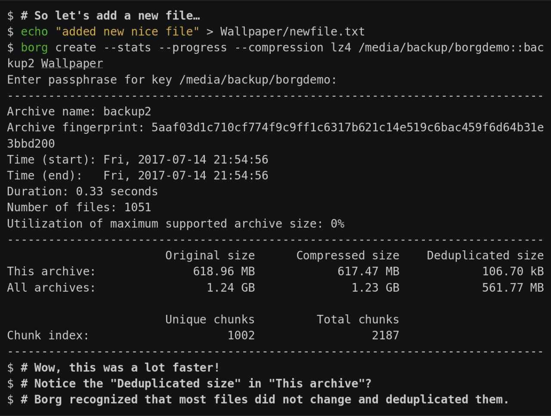Click the 561.77 MB all archives value
The image size is (551, 416).
[513, 287]
